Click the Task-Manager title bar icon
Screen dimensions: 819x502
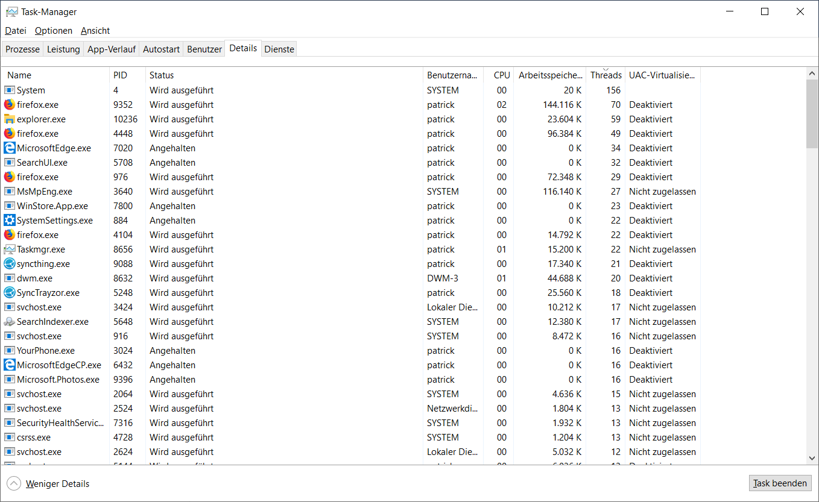(x=11, y=11)
